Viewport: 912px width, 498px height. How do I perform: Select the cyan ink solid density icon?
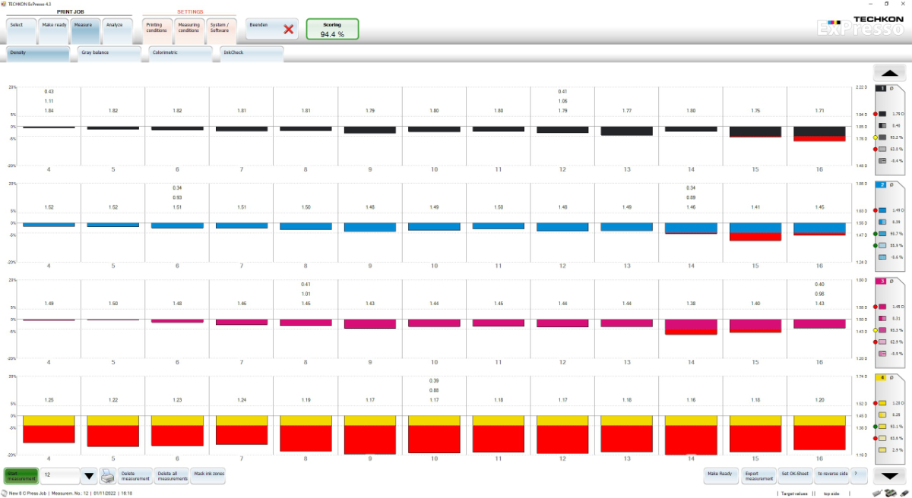tap(882, 210)
